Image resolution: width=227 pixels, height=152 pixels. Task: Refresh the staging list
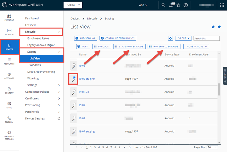[171, 38]
